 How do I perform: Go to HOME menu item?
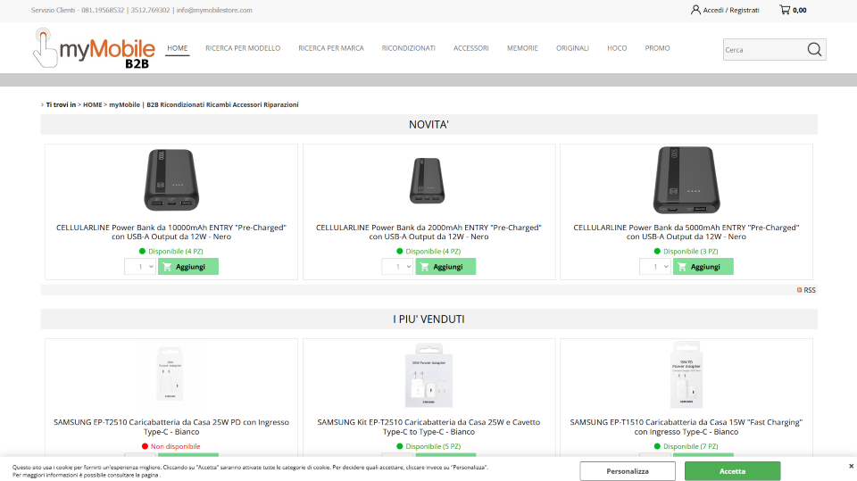click(x=177, y=48)
